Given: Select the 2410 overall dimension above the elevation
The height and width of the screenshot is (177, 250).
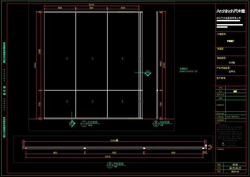Looking at the screenshot, I should 91,5.
